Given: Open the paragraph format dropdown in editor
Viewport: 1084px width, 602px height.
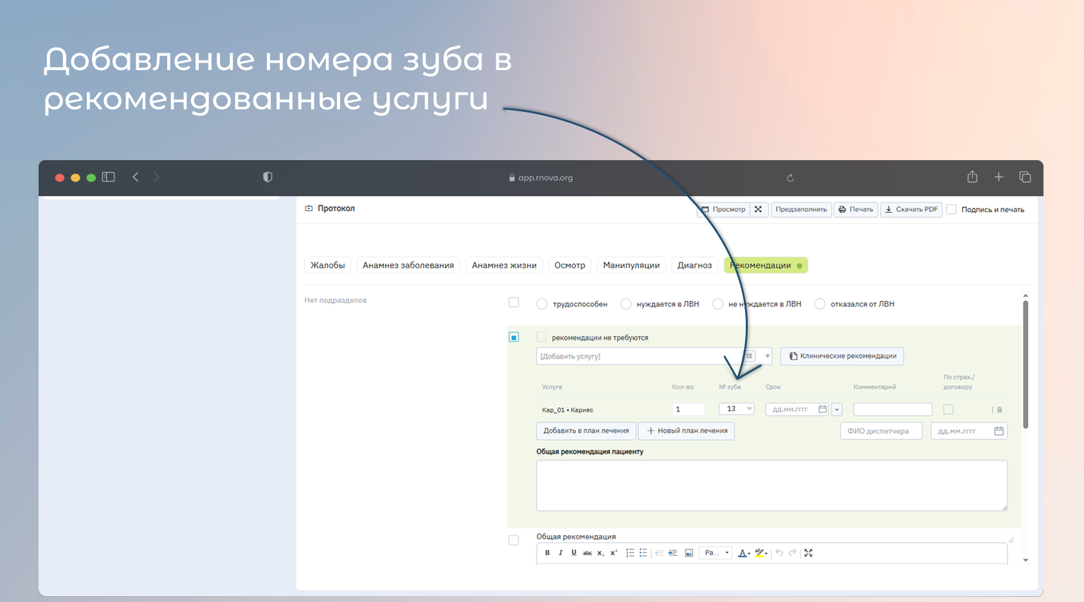Looking at the screenshot, I should click(x=717, y=553).
